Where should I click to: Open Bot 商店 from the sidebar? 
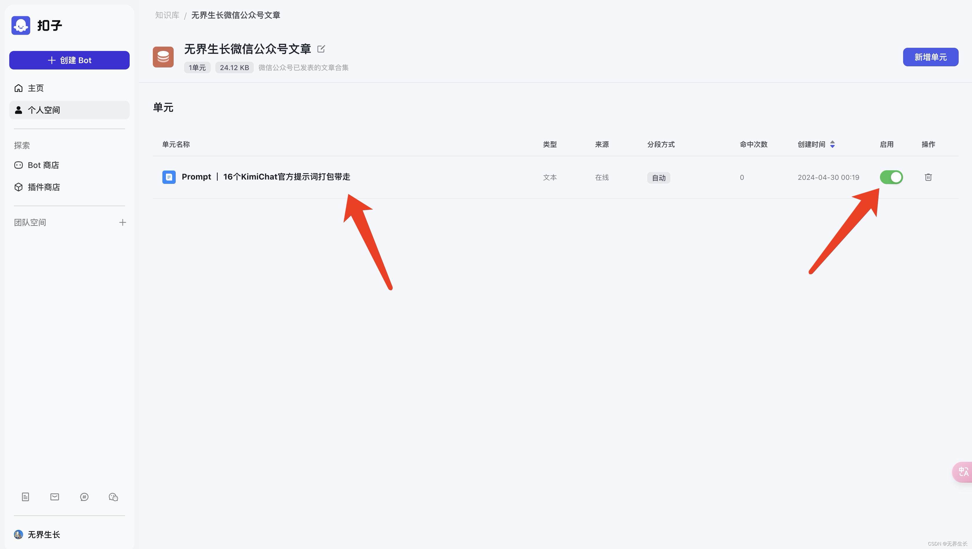43,165
